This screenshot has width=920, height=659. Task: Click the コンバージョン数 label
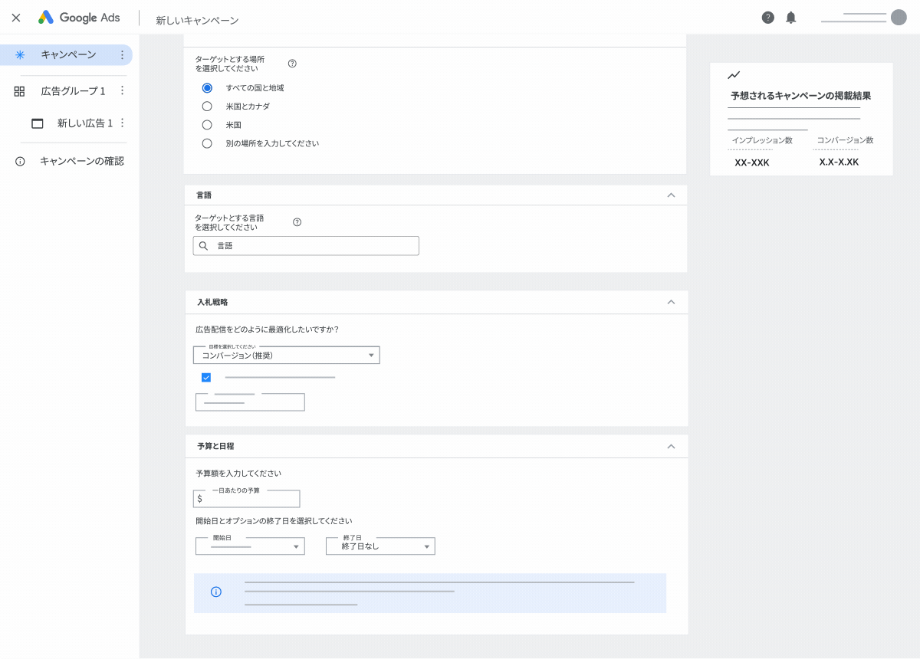(845, 140)
